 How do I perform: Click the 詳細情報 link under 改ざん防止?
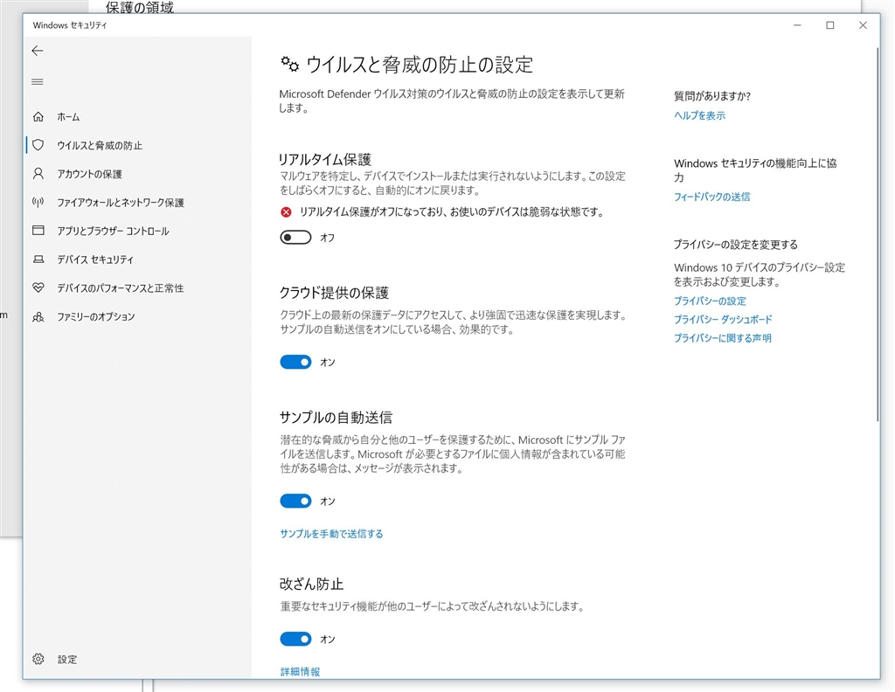coord(301,671)
